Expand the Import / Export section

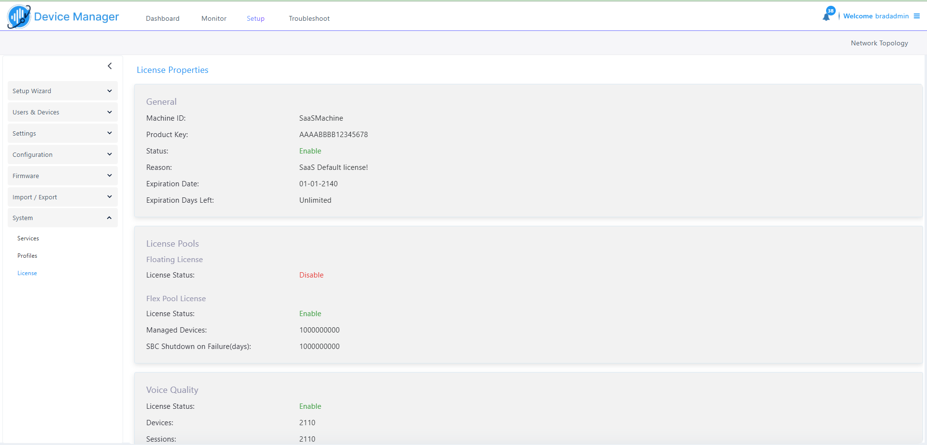pyautogui.click(x=62, y=197)
